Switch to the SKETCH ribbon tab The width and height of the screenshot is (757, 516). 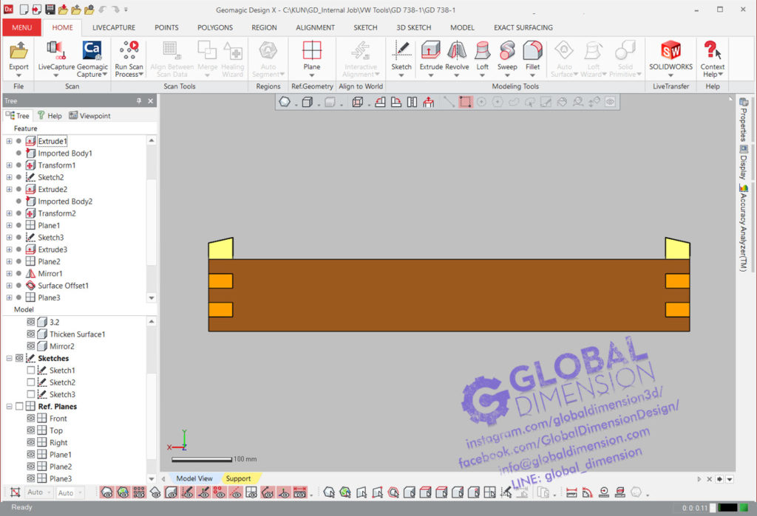(365, 27)
